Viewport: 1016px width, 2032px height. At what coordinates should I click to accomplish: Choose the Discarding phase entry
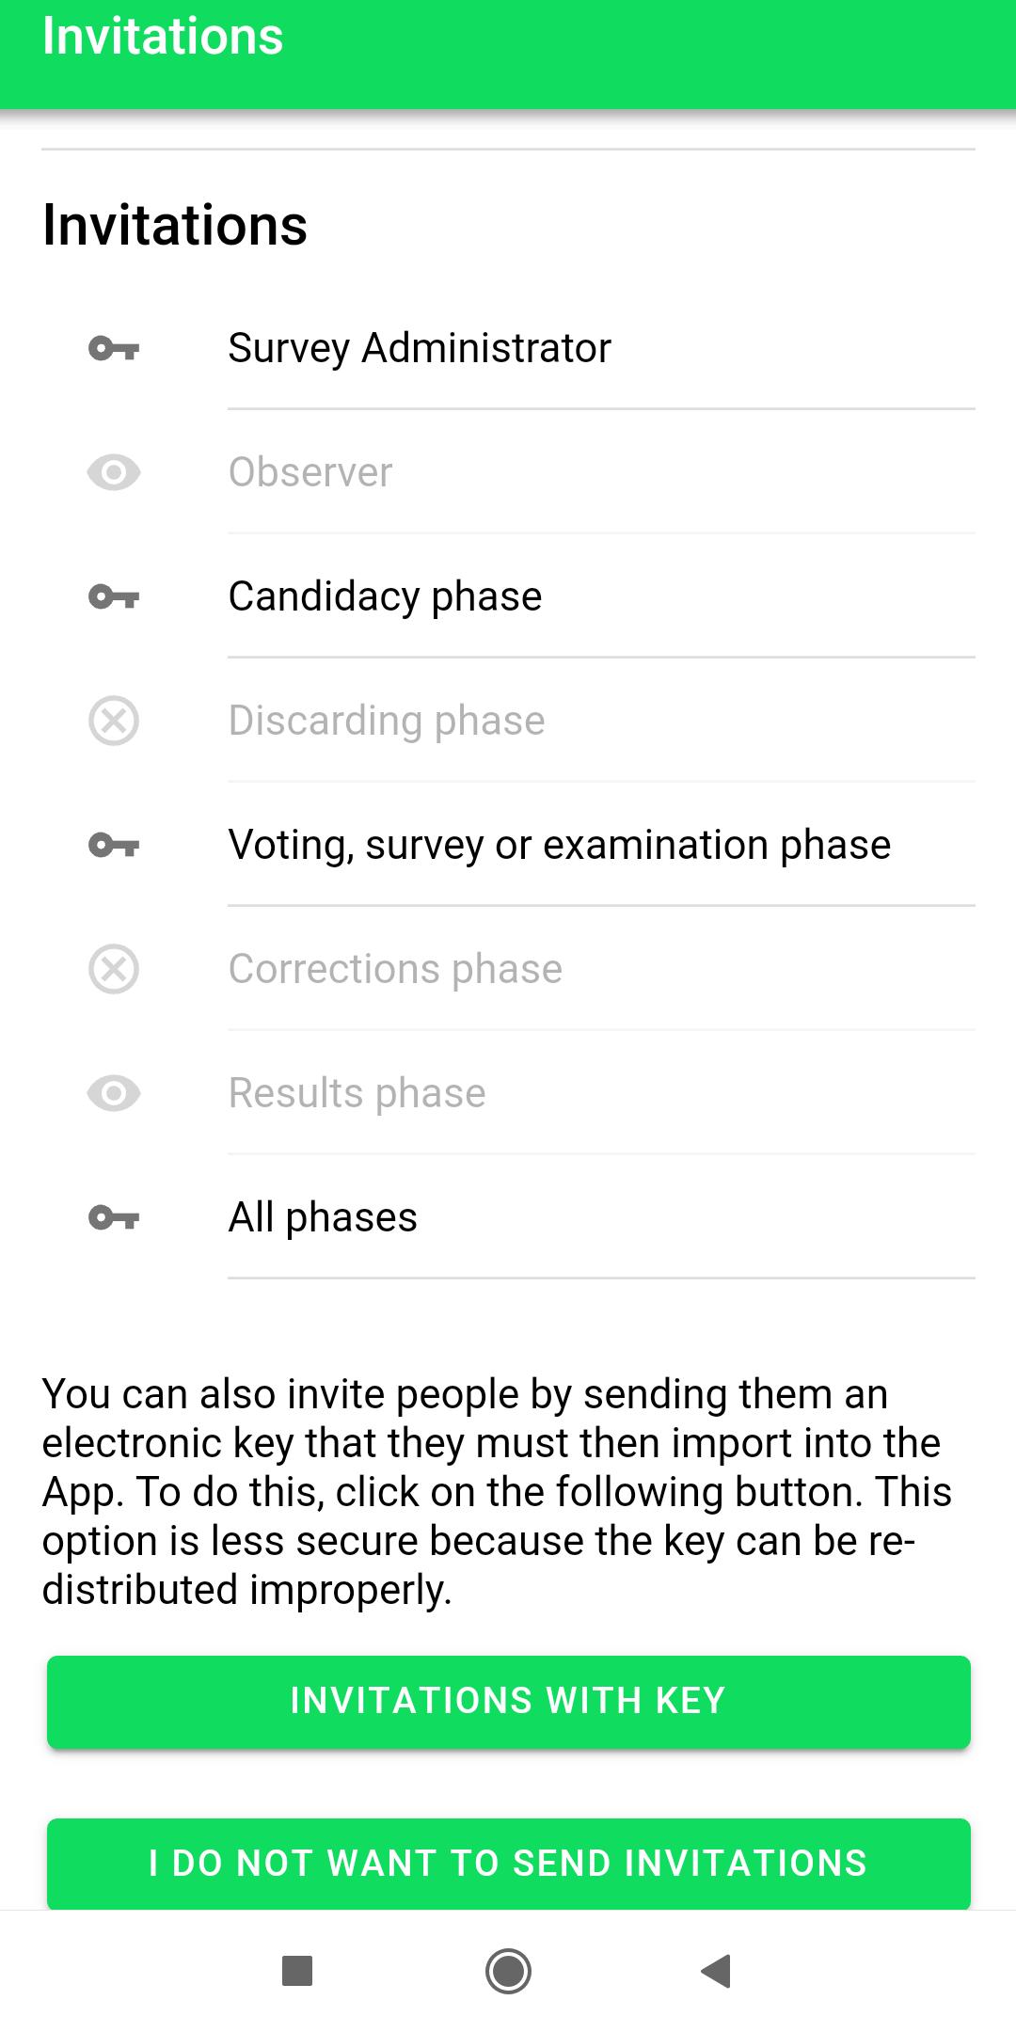tap(508, 721)
